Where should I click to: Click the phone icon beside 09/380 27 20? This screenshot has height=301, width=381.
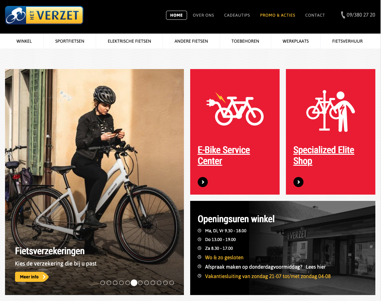(x=343, y=15)
